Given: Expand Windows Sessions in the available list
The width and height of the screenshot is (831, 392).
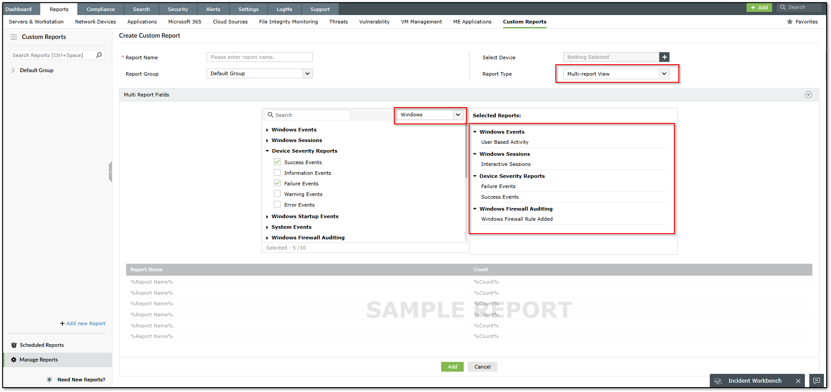Looking at the screenshot, I should (x=267, y=141).
